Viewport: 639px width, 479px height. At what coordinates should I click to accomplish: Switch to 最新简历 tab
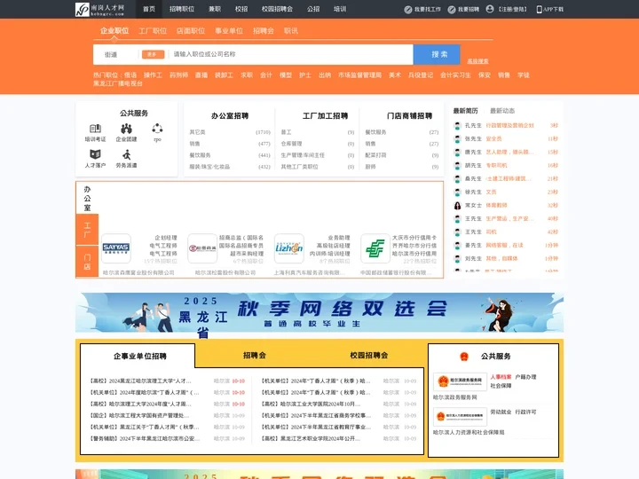[465, 111]
